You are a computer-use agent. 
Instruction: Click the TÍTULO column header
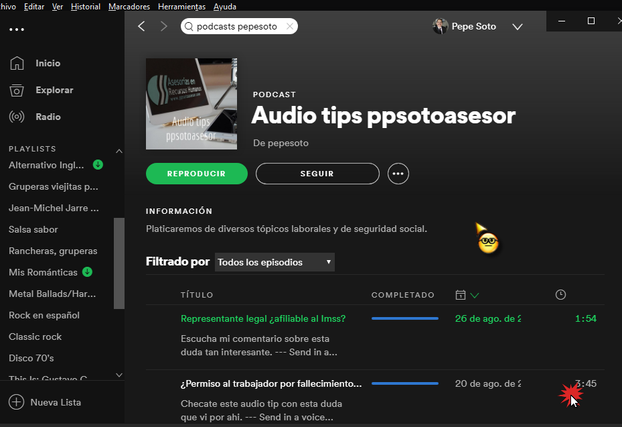click(x=197, y=295)
